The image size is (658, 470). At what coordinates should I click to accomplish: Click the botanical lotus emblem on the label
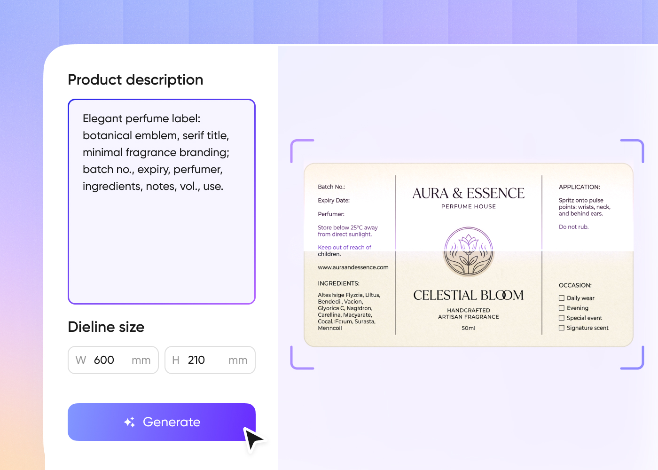pos(469,251)
